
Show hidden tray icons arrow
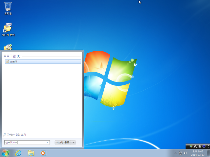(175, 153)
